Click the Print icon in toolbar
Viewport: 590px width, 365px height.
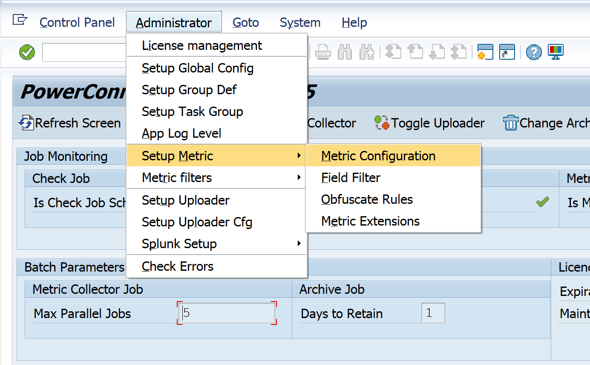pos(323,52)
